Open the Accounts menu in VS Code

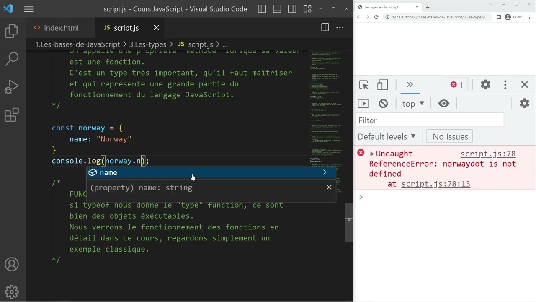point(12,265)
